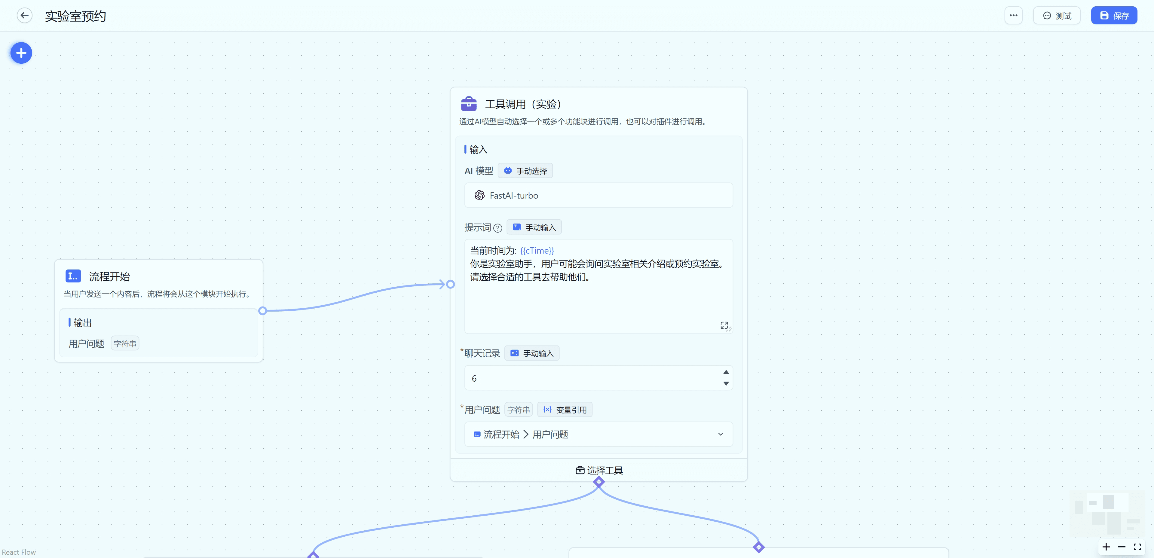Zoom in the canvas with plus icon
This screenshot has height=558, width=1154.
(1106, 547)
